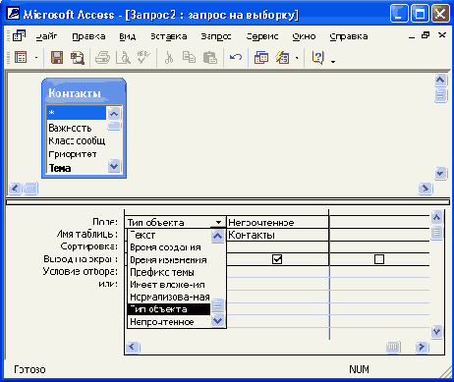Click scroll-down arrow of Контакты field list
Viewport: 454px width, 382px height.
coord(114,166)
